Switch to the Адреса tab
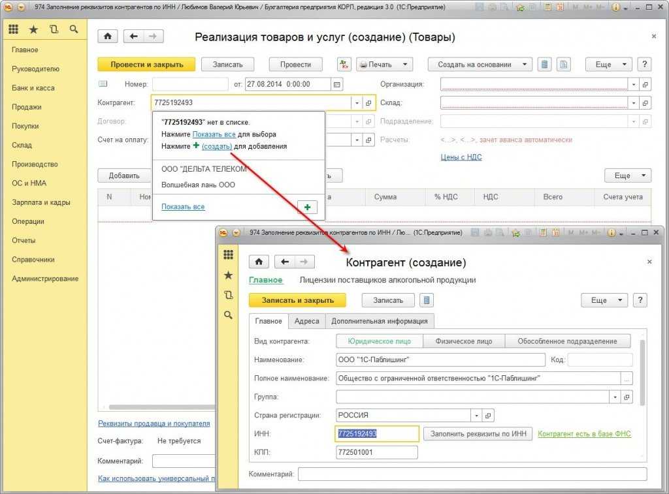Viewport: 669px width, 494px height. 306,321
